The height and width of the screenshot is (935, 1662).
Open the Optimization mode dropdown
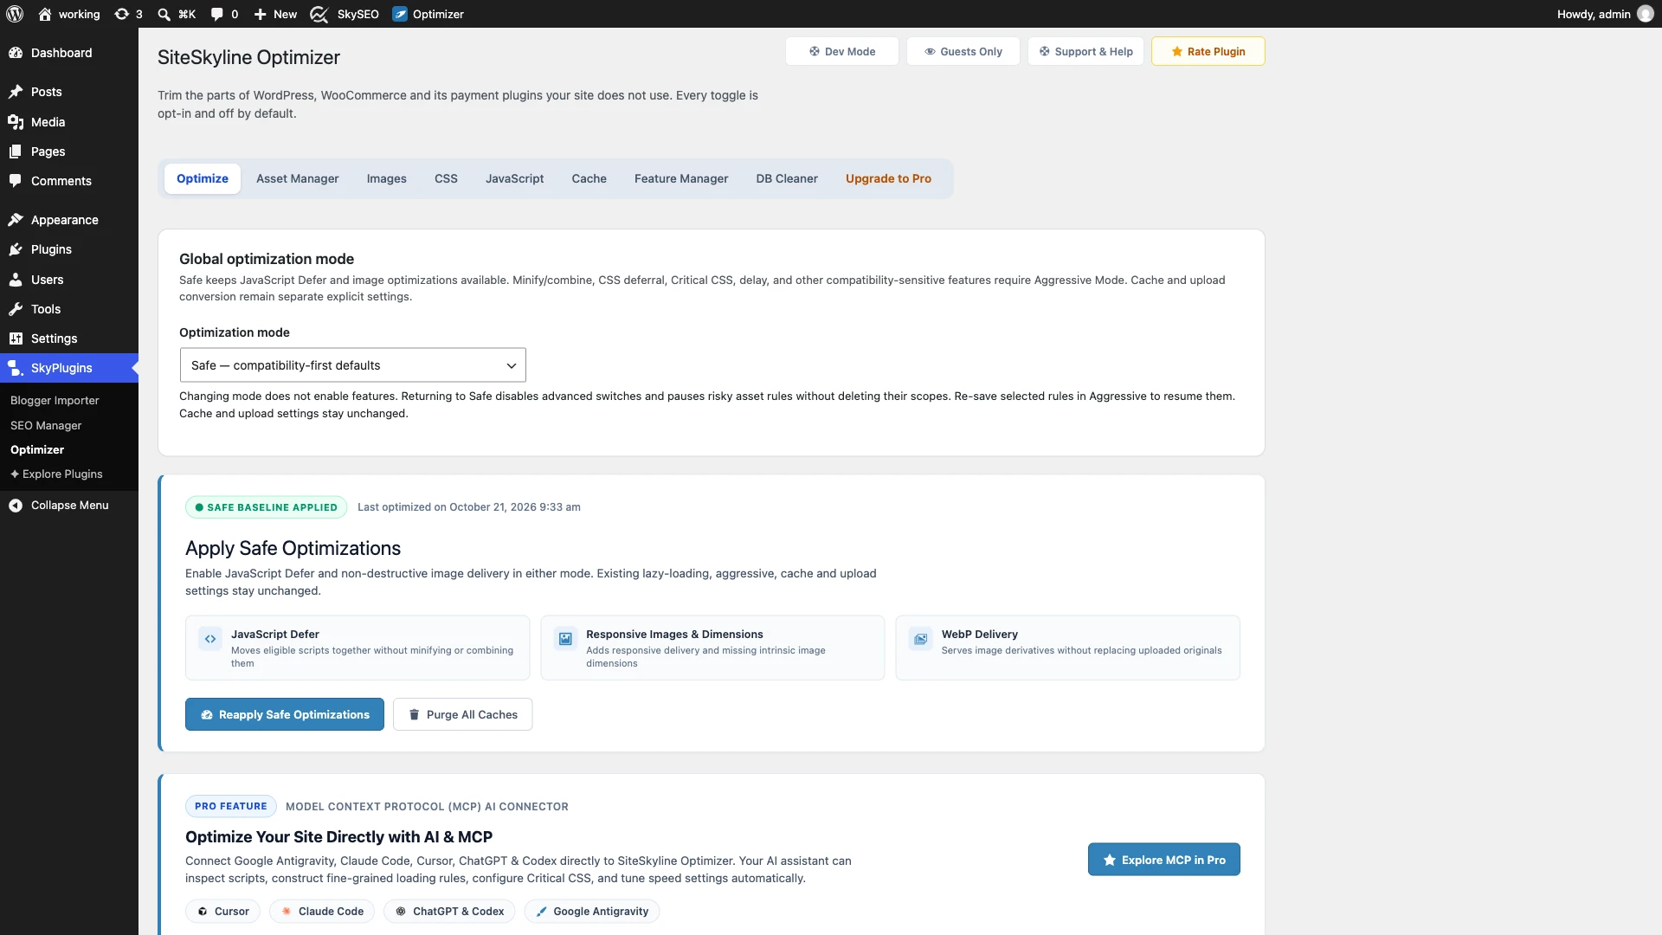tap(352, 365)
